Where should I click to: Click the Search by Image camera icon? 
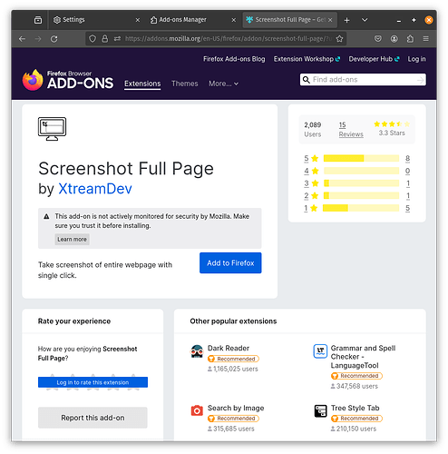pyautogui.click(x=197, y=410)
